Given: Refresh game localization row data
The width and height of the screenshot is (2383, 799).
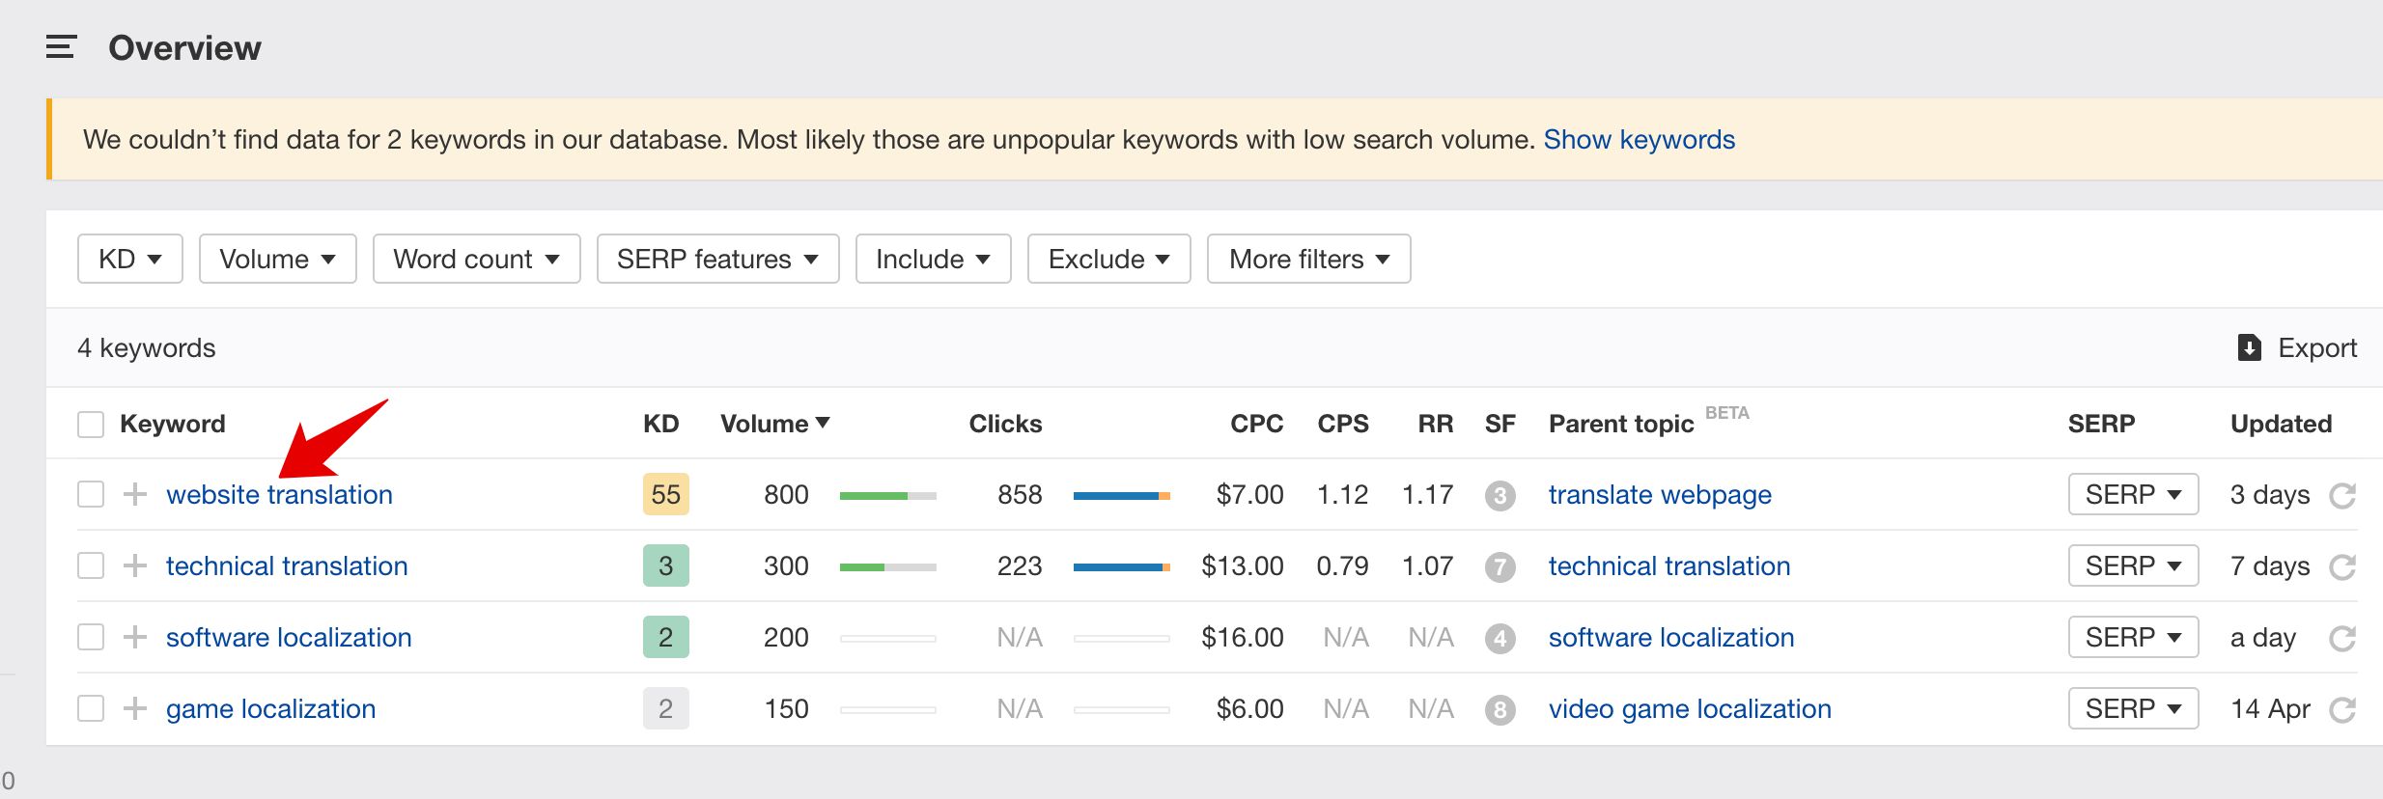Looking at the screenshot, I should click(2342, 709).
